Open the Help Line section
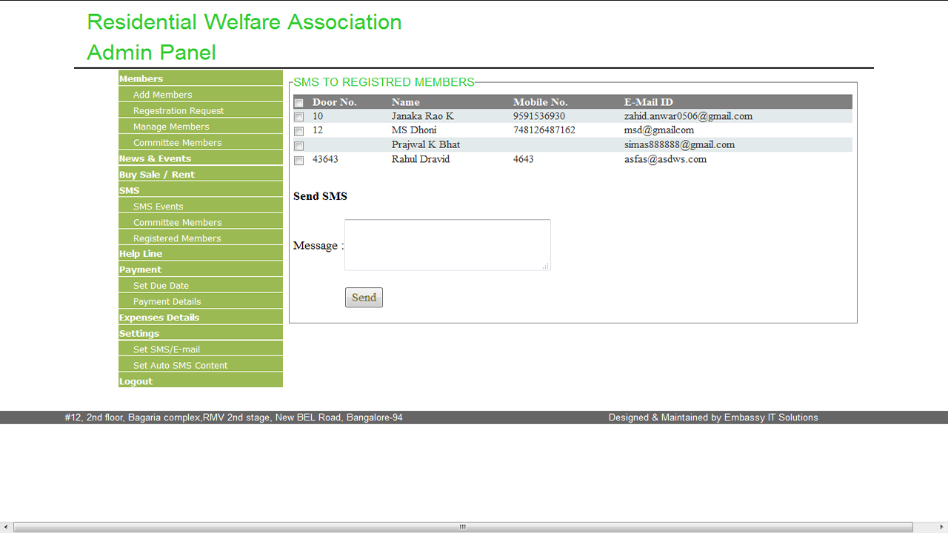The width and height of the screenshot is (948, 533). 201,253
